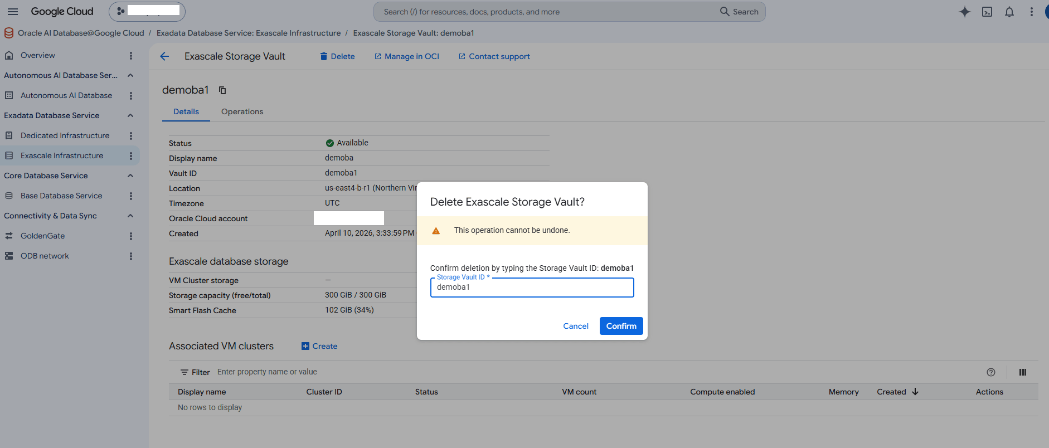
Task: Open Overview row options dots
Action: 131,56
